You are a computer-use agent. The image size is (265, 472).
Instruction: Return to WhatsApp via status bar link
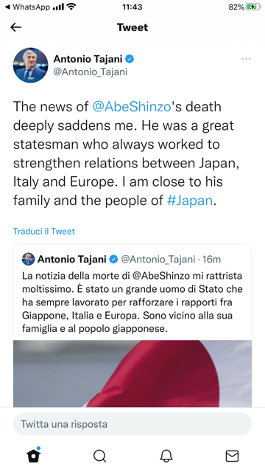[28, 7]
